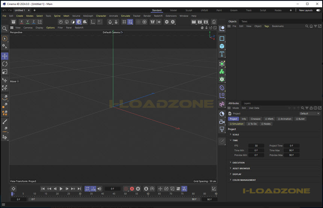Collapse the TIME section

coord(235,140)
